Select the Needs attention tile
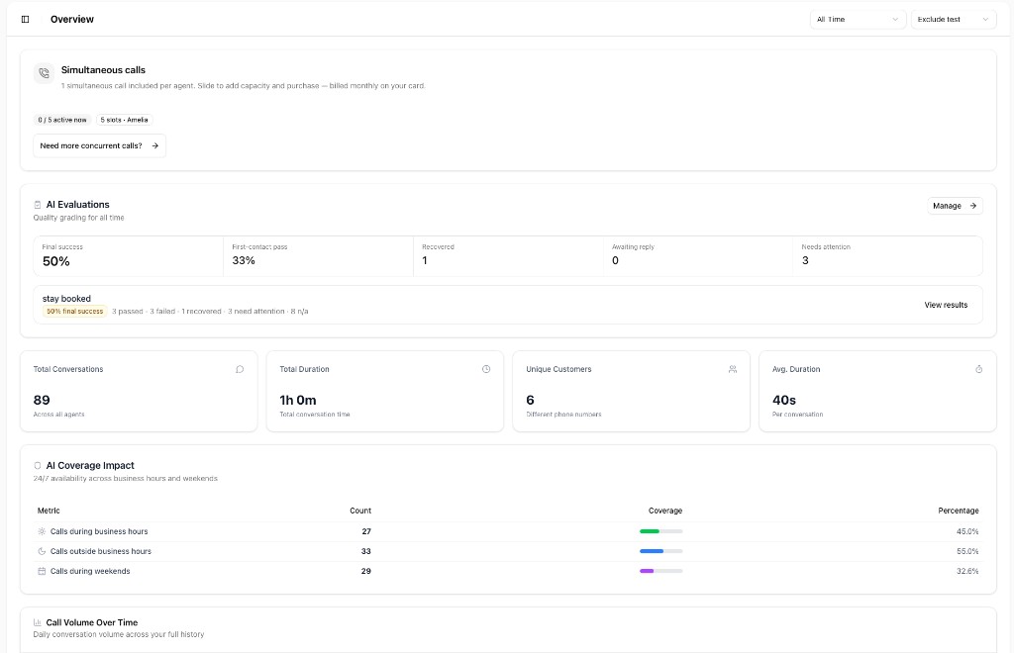The width and height of the screenshot is (1014, 653). (x=887, y=256)
